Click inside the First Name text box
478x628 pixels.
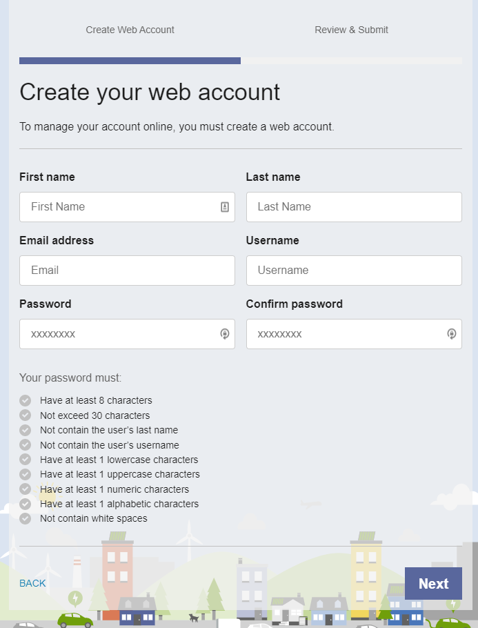[117, 207]
